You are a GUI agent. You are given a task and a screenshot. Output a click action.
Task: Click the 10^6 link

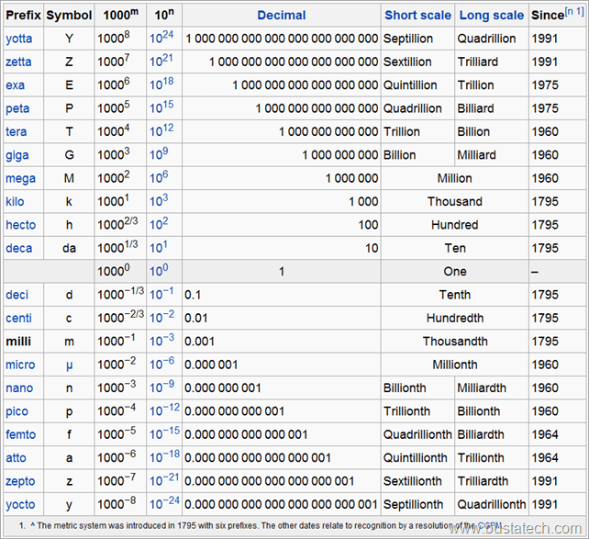click(x=159, y=177)
